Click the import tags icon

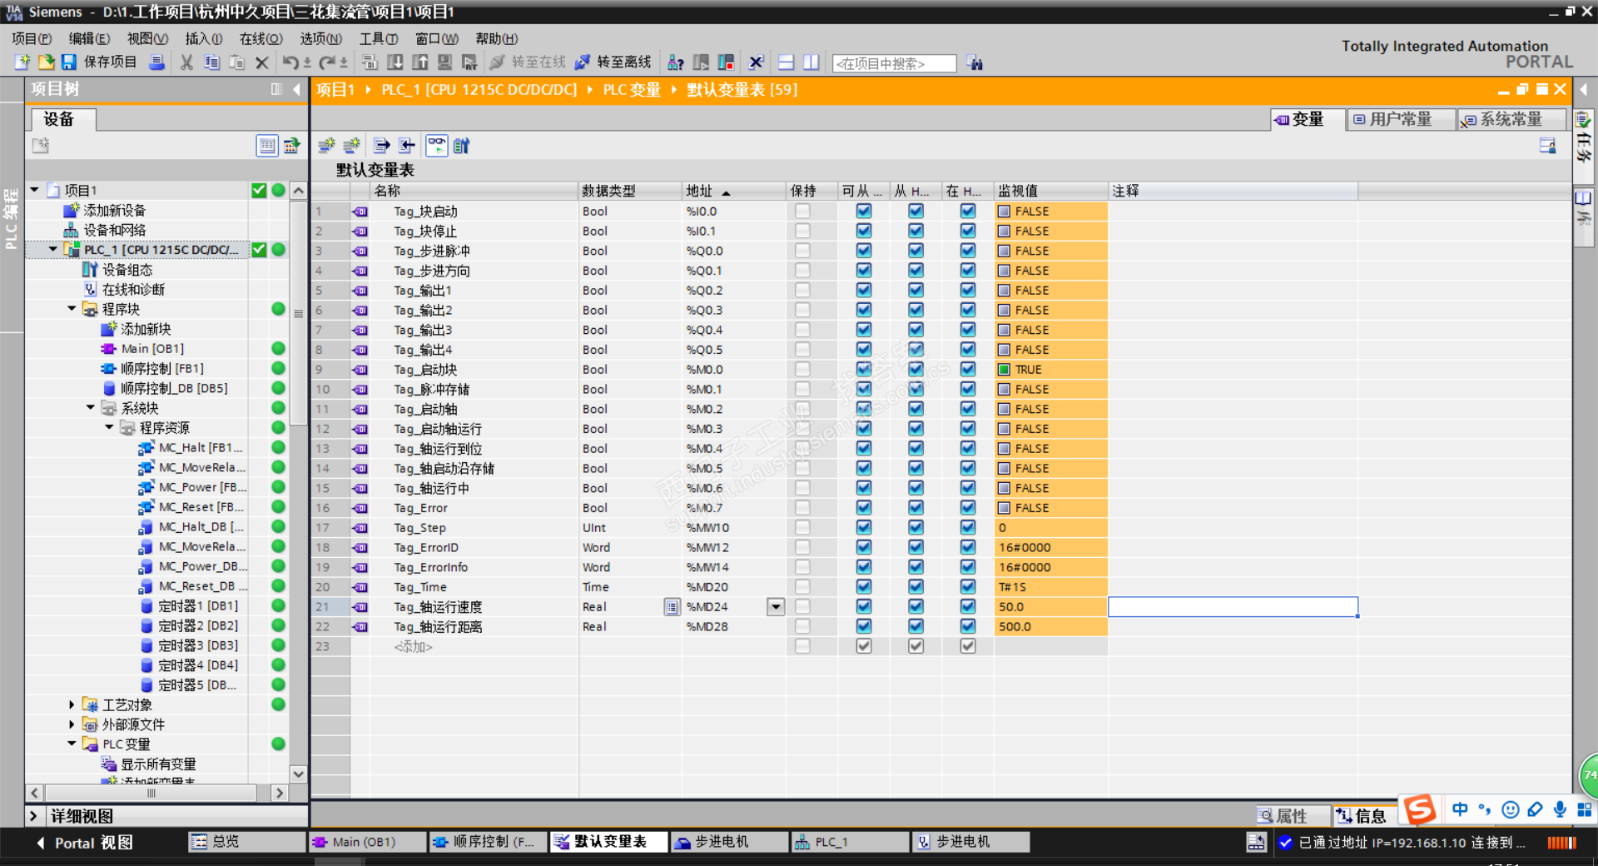(406, 146)
